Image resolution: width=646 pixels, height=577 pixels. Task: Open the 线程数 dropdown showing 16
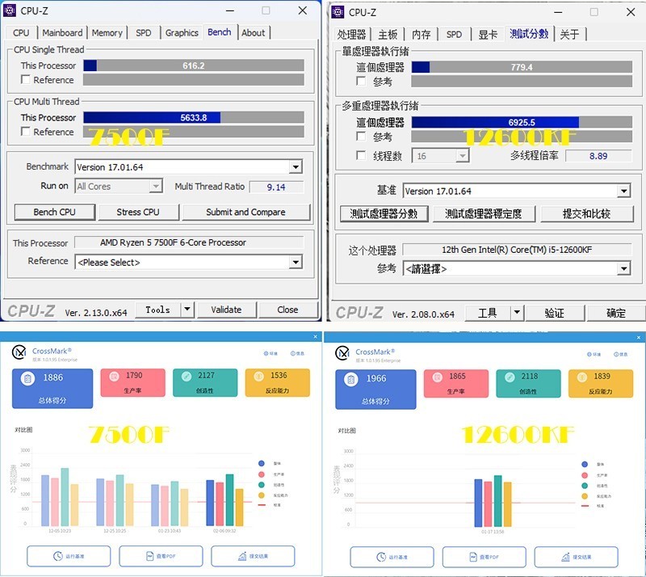pos(440,155)
